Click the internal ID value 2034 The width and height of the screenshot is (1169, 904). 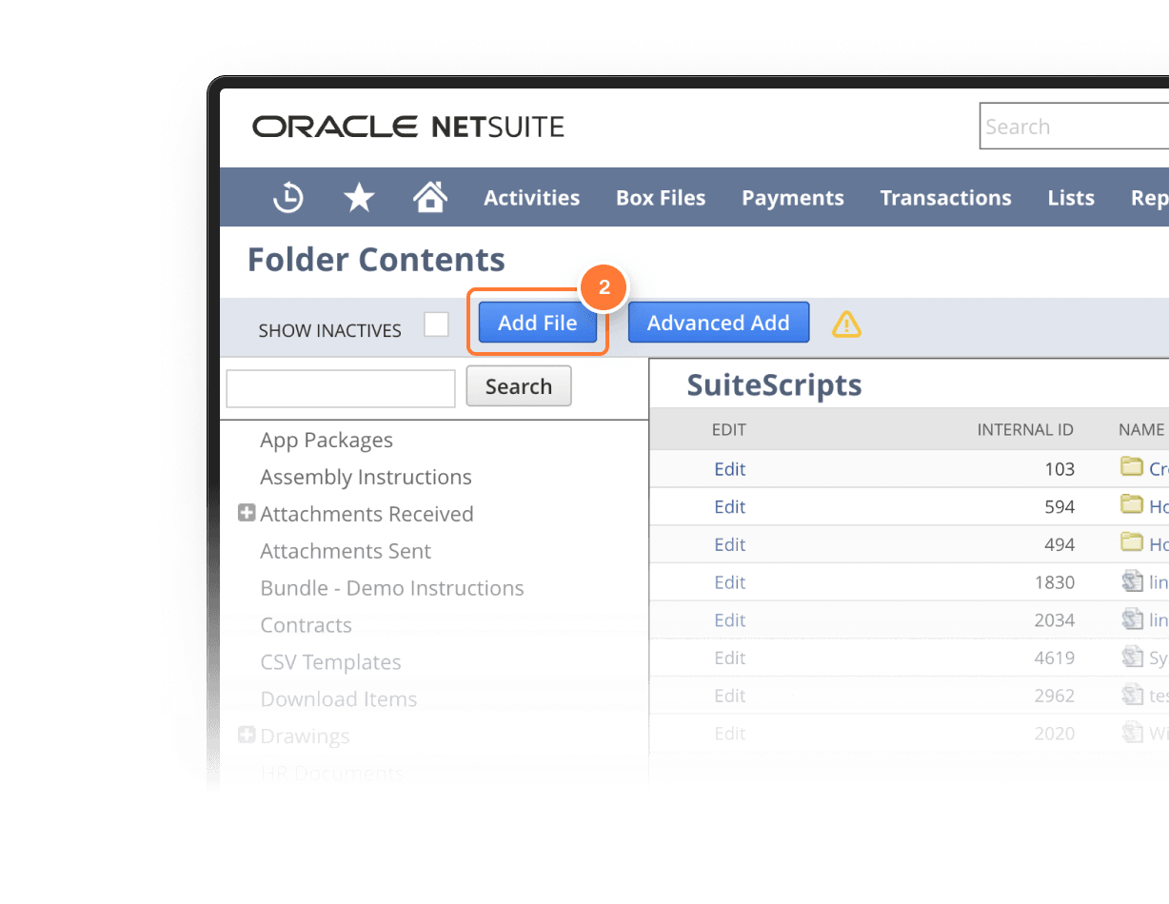tap(1055, 620)
